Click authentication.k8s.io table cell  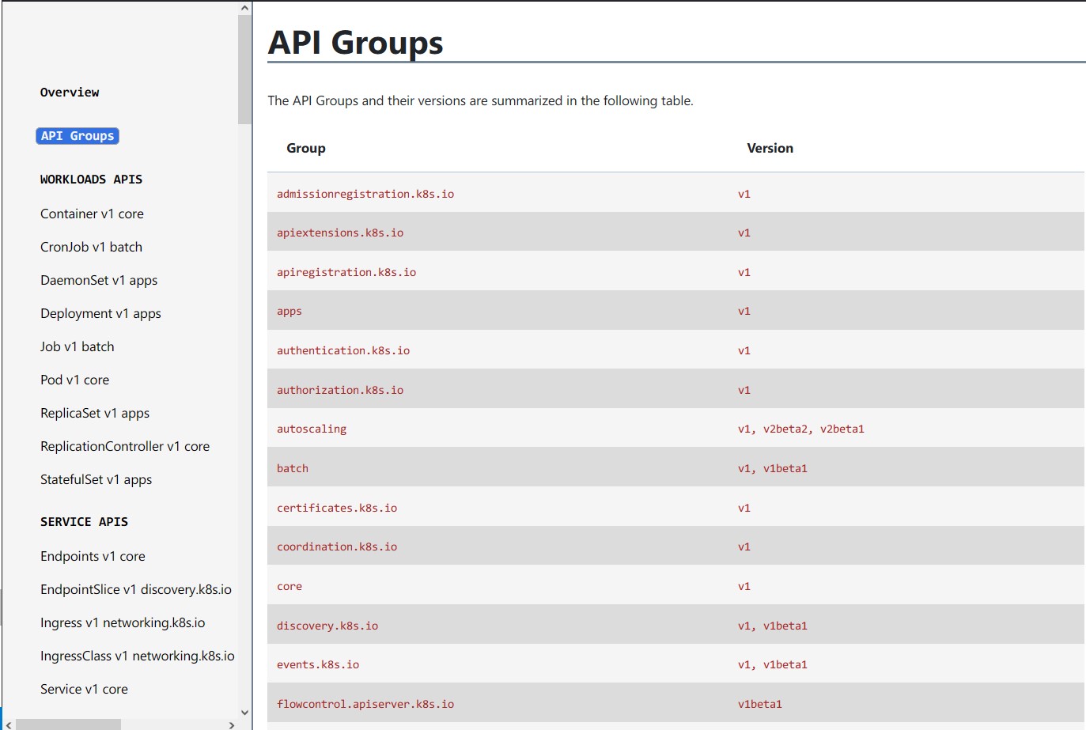tap(343, 350)
